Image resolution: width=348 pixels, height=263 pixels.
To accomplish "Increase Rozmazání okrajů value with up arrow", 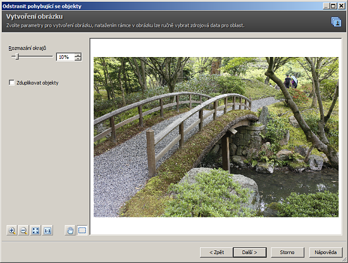I will (x=78, y=55).
